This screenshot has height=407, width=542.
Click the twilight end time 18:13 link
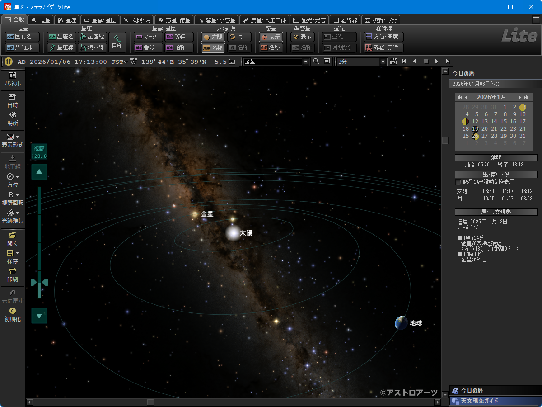click(517, 165)
